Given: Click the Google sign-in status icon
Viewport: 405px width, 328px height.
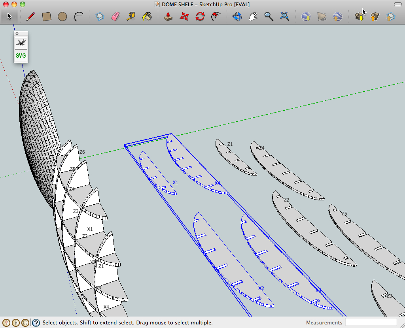Looking at the screenshot, I should click(25, 322).
